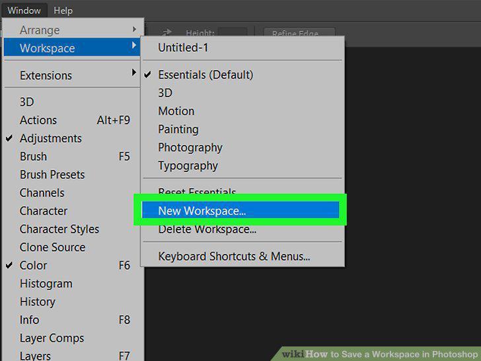481x361 pixels.
Task: Switch to the Typography workspace
Action: [x=242, y=165]
